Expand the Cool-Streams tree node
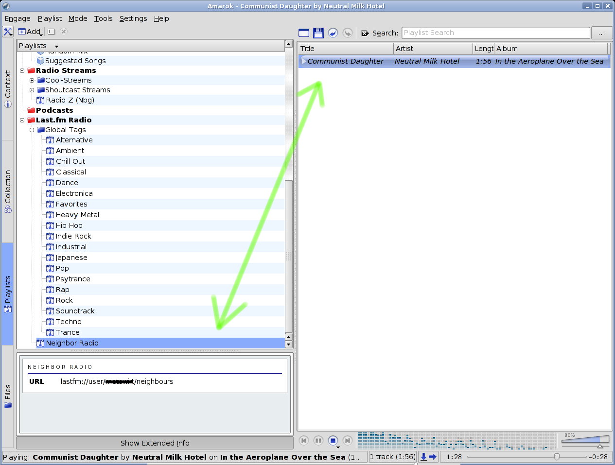The width and height of the screenshot is (615, 465). (32, 80)
